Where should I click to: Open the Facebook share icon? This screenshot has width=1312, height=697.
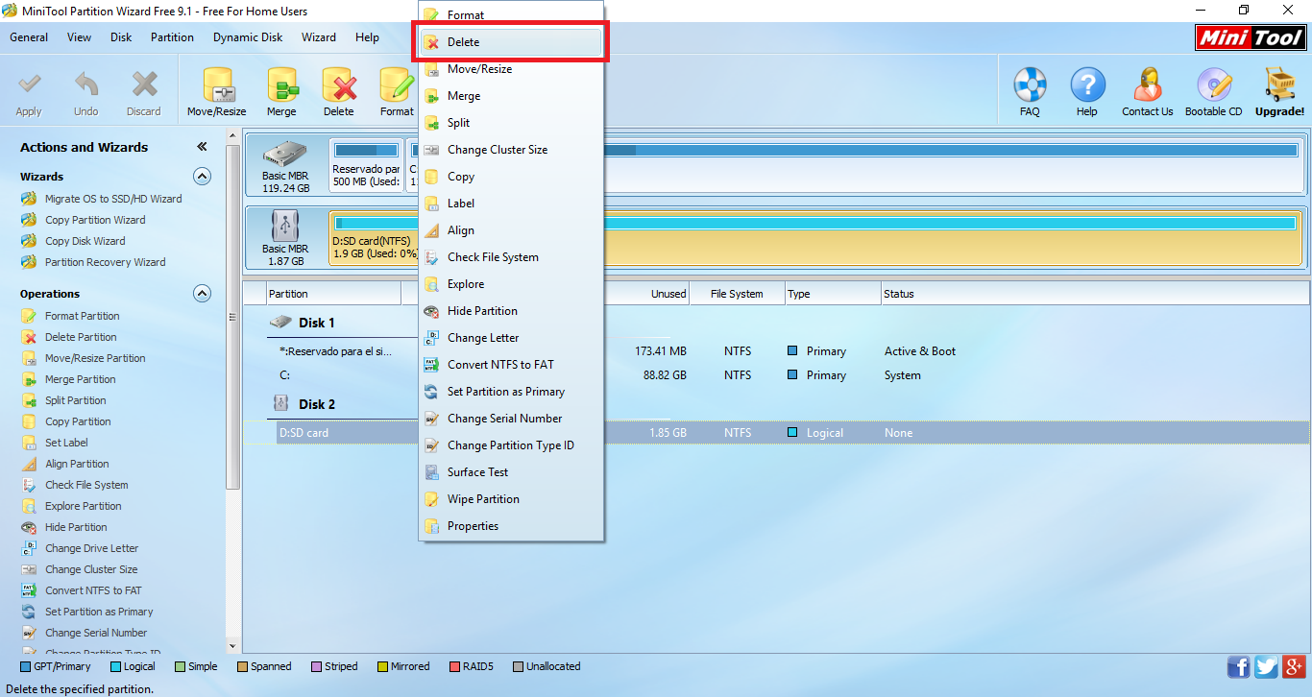[1239, 667]
